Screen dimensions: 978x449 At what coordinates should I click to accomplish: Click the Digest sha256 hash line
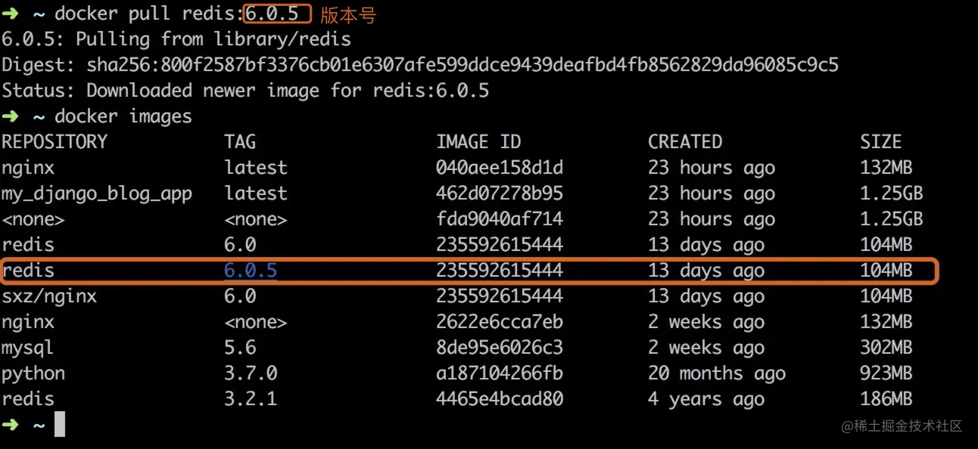(x=420, y=65)
